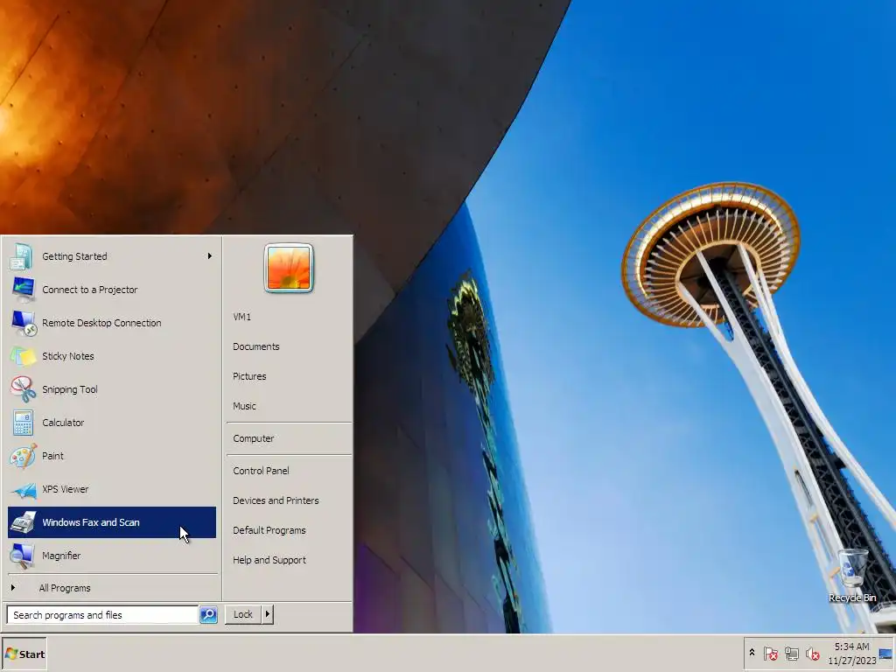Select the Magnifier label
The width and height of the screenshot is (896, 672).
click(x=61, y=556)
